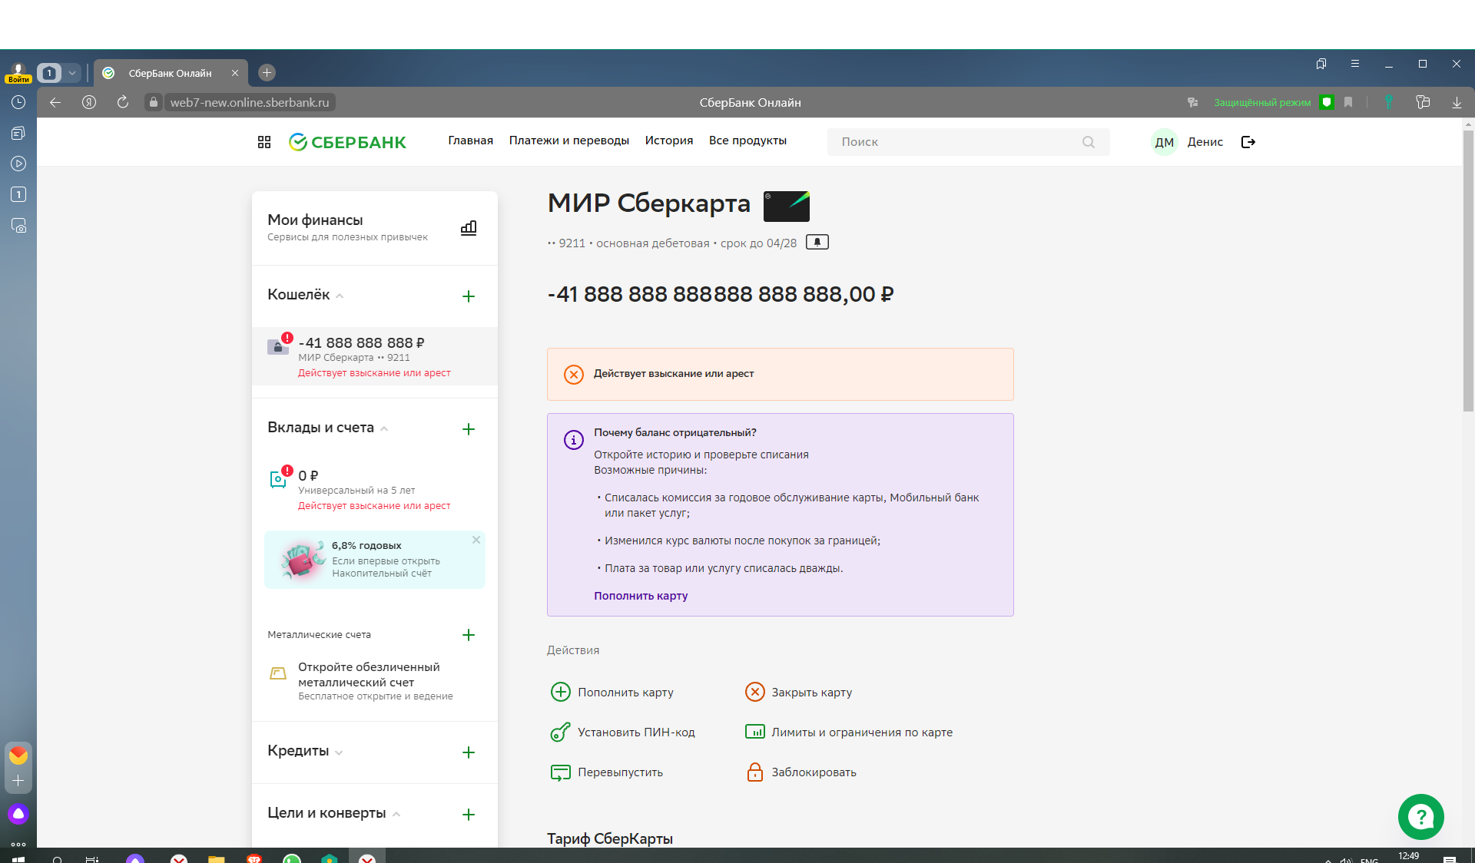Image resolution: width=1475 pixels, height=863 pixels.
Task: Click the search magnifier icon
Action: (1089, 142)
